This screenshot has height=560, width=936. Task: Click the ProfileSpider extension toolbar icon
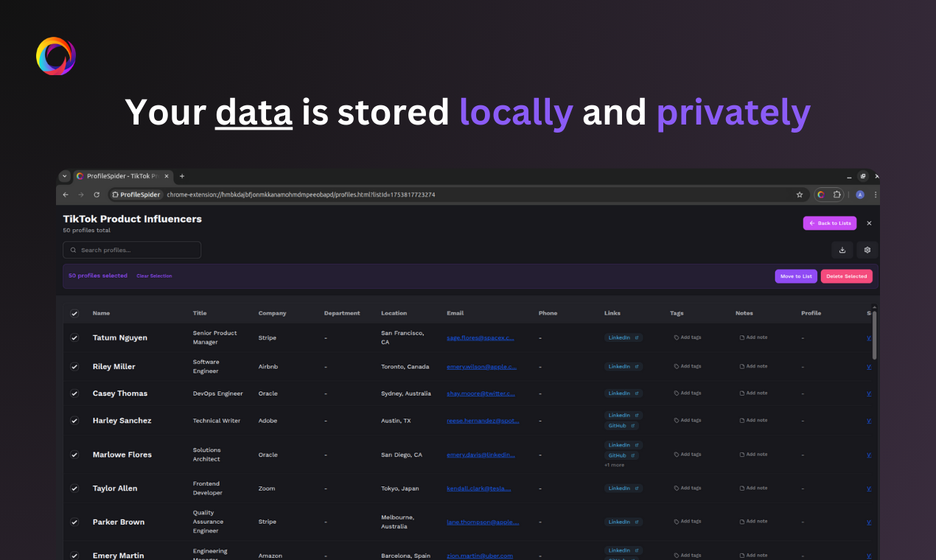[x=820, y=195]
